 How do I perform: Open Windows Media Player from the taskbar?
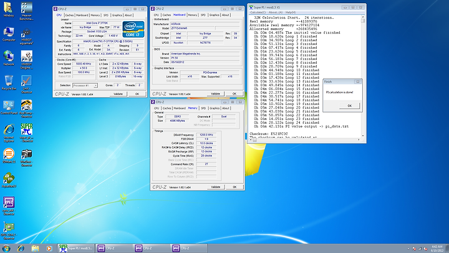click(x=49, y=248)
